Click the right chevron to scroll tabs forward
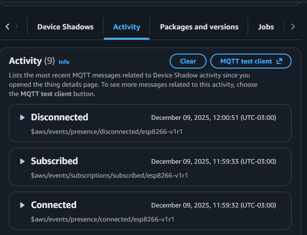 (x=293, y=27)
